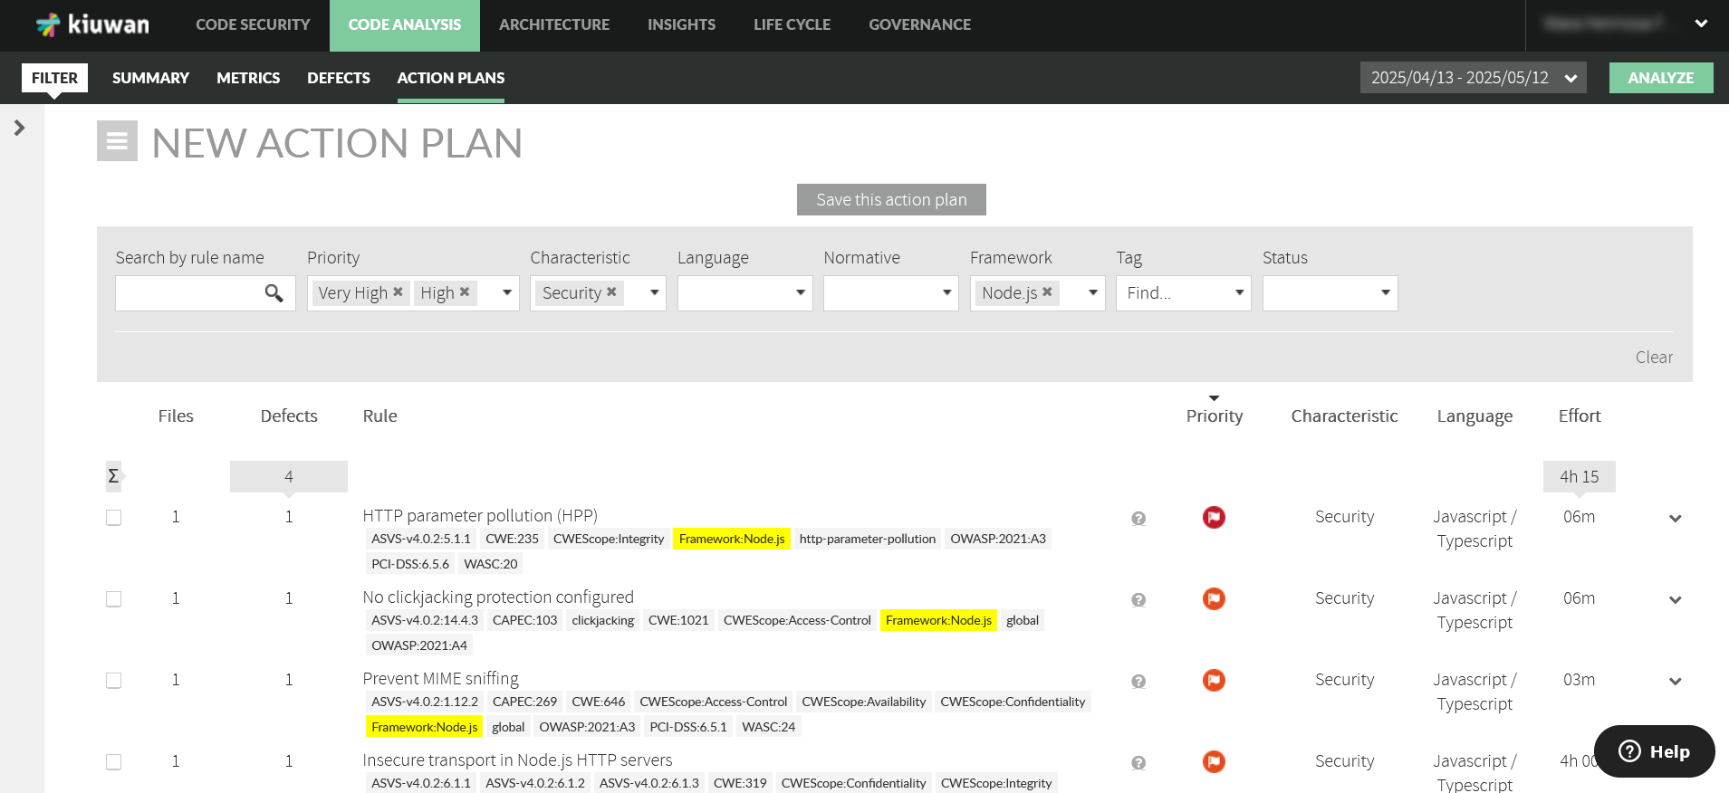This screenshot has height=793, width=1729.
Task: Save this action plan
Action: [x=891, y=199]
